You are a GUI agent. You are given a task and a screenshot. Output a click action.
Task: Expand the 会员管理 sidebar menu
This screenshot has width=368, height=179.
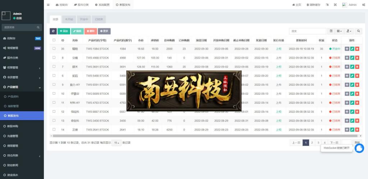pyautogui.click(x=22, y=77)
